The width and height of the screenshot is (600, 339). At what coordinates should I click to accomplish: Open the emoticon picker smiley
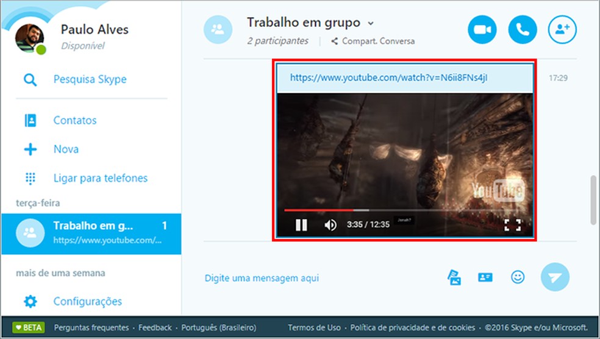517,277
